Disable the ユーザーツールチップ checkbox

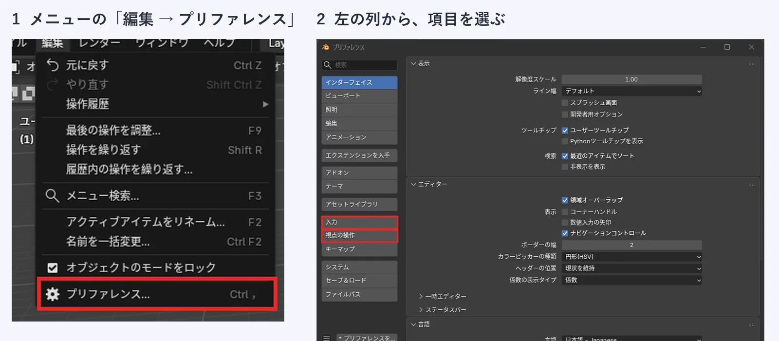(x=565, y=131)
